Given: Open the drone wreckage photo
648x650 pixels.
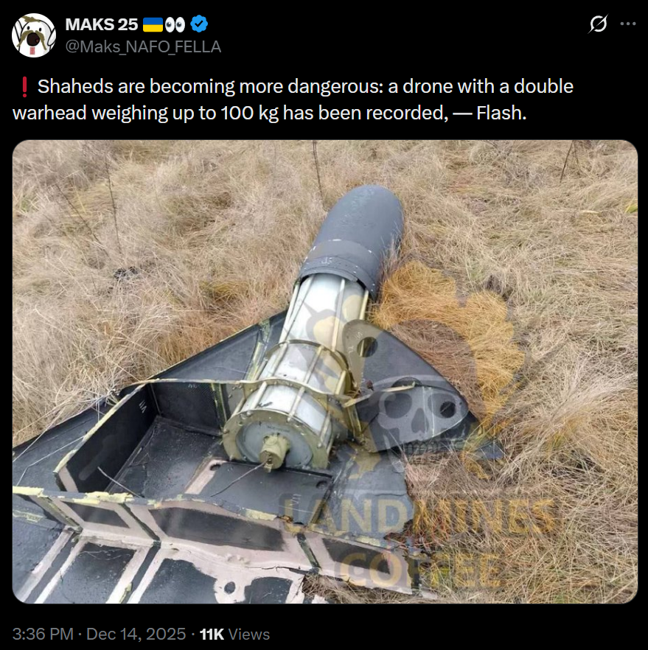Looking at the screenshot, I should pos(324,371).
